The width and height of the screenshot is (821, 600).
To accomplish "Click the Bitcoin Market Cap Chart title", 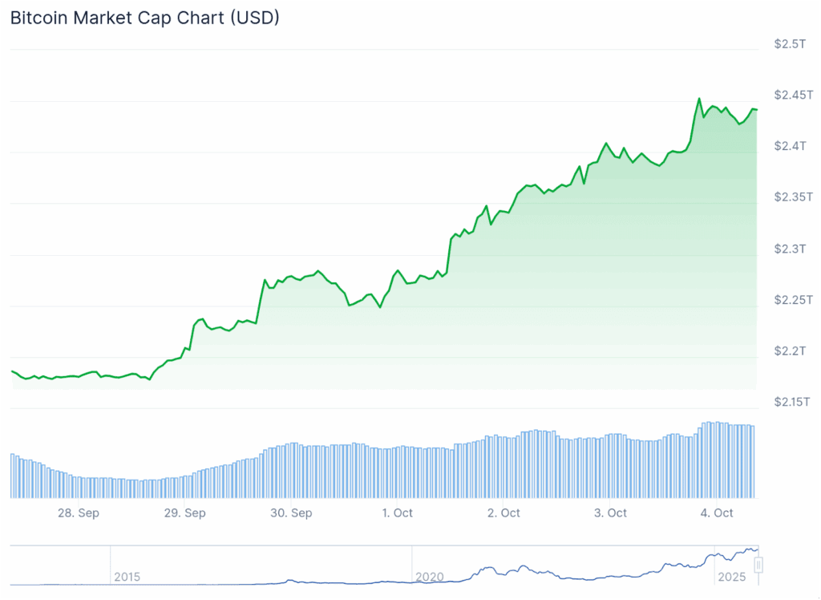I will pos(145,18).
